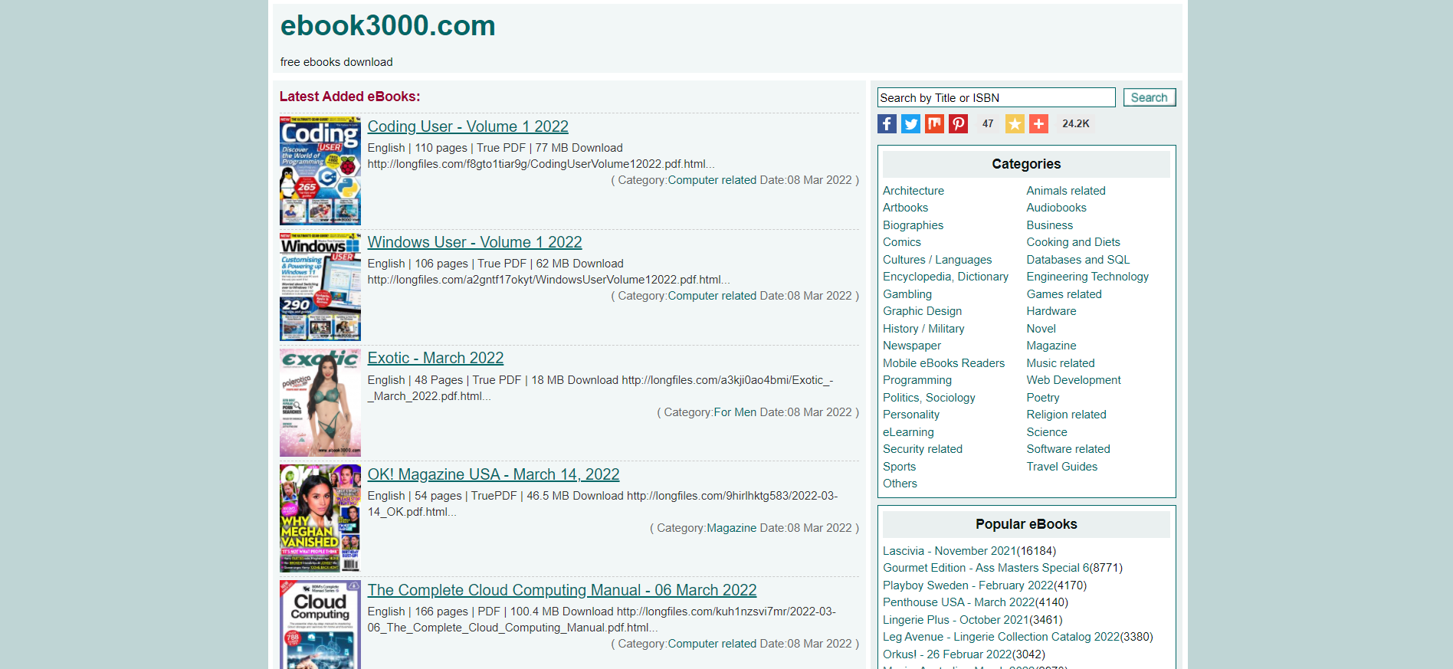Click the Search button
The width and height of the screenshot is (1453, 669).
(1149, 97)
